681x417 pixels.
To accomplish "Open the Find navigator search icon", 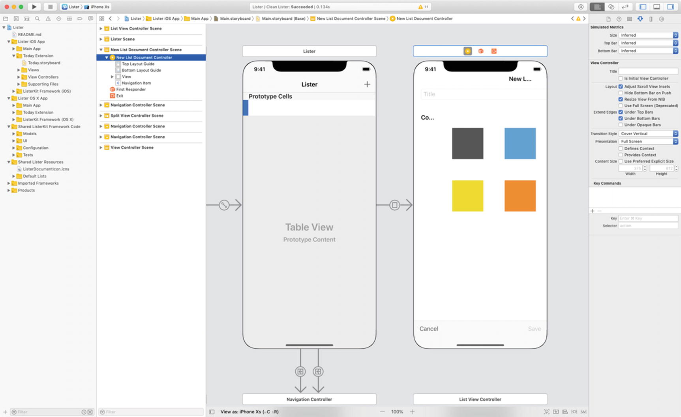I will (x=37, y=19).
